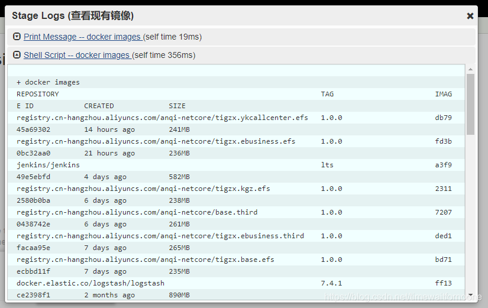Viewport: 488px width, 308px height.
Task: Click the image ID fragment 2580b0ba
Action: (x=33, y=200)
